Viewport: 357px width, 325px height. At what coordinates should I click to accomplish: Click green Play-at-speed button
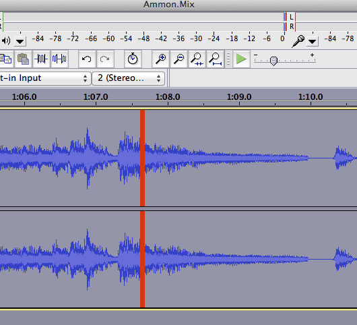pyautogui.click(x=241, y=59)
